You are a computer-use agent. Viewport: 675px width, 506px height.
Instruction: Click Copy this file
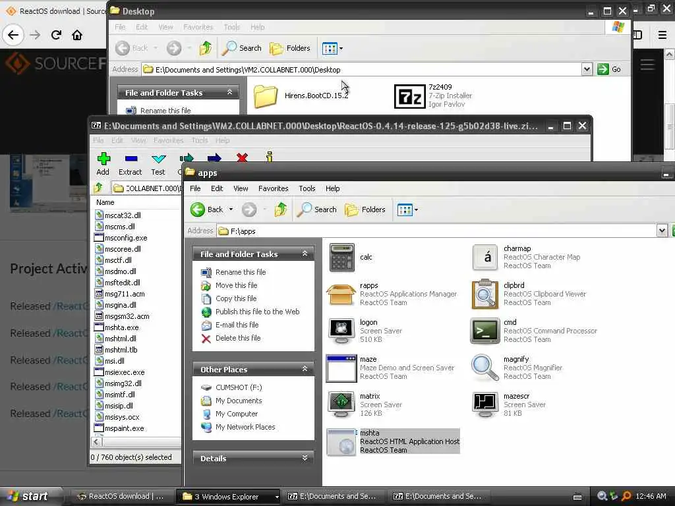pos(236,298)
